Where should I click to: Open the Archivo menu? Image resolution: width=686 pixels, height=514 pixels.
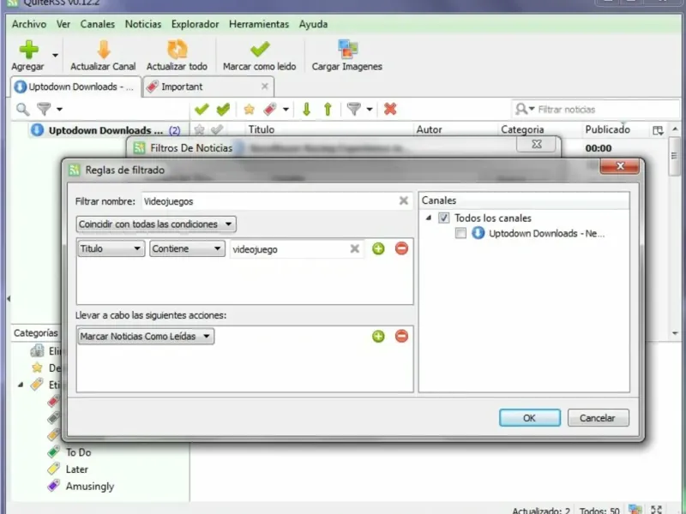tap(29, 25)
